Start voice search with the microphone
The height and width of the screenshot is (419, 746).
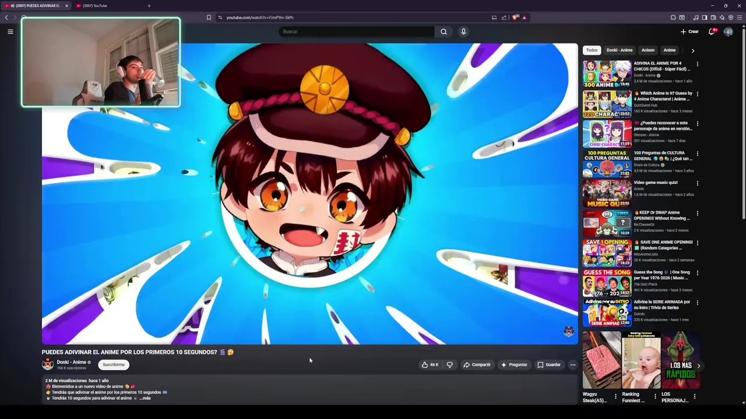click(463, 31)
